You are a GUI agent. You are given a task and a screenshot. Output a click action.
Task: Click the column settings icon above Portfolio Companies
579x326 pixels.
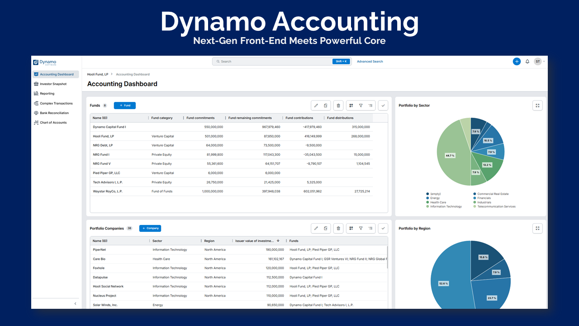370,228
